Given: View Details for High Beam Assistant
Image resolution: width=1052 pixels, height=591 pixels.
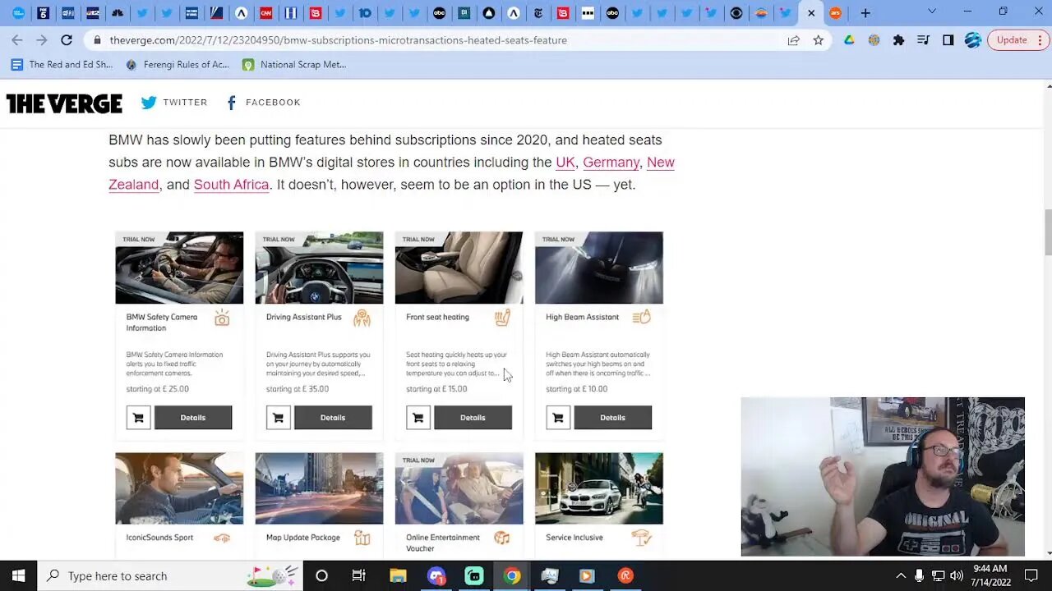Looking at the screenshot, I should pos(612,417).
